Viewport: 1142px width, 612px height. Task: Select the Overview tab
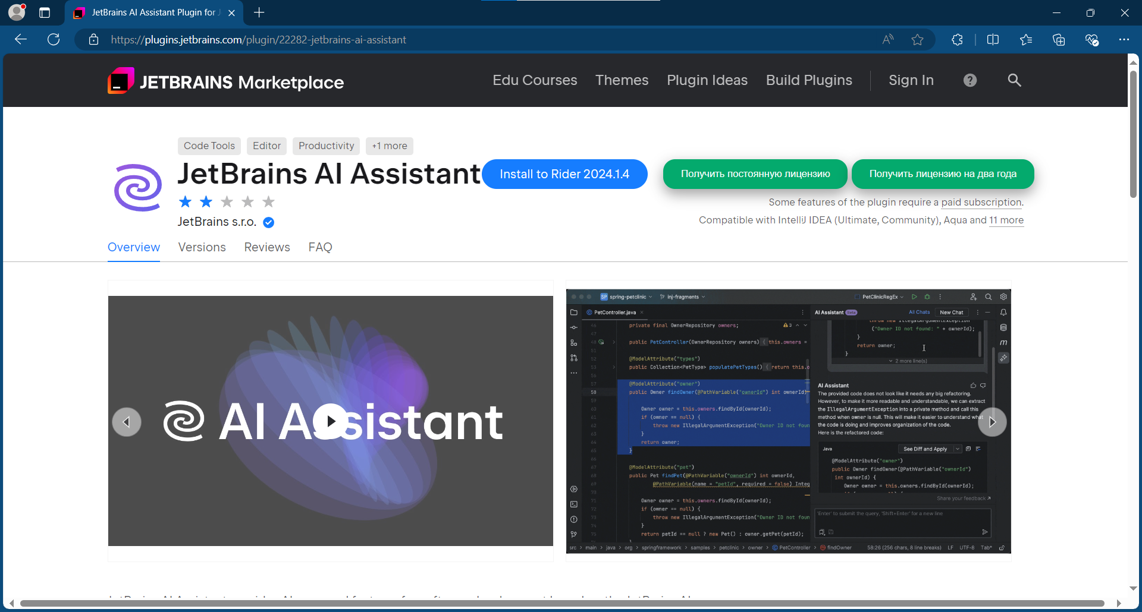134,247
